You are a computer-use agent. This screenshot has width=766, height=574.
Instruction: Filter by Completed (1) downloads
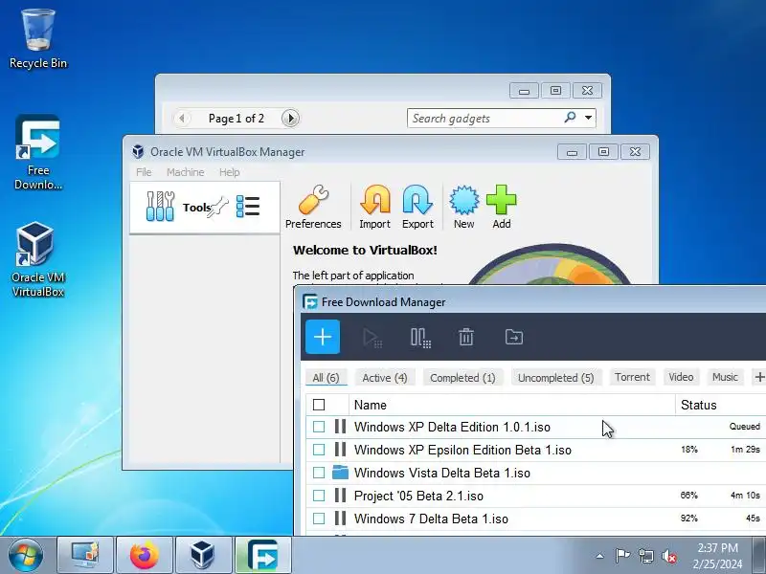(x=462, y=378)
